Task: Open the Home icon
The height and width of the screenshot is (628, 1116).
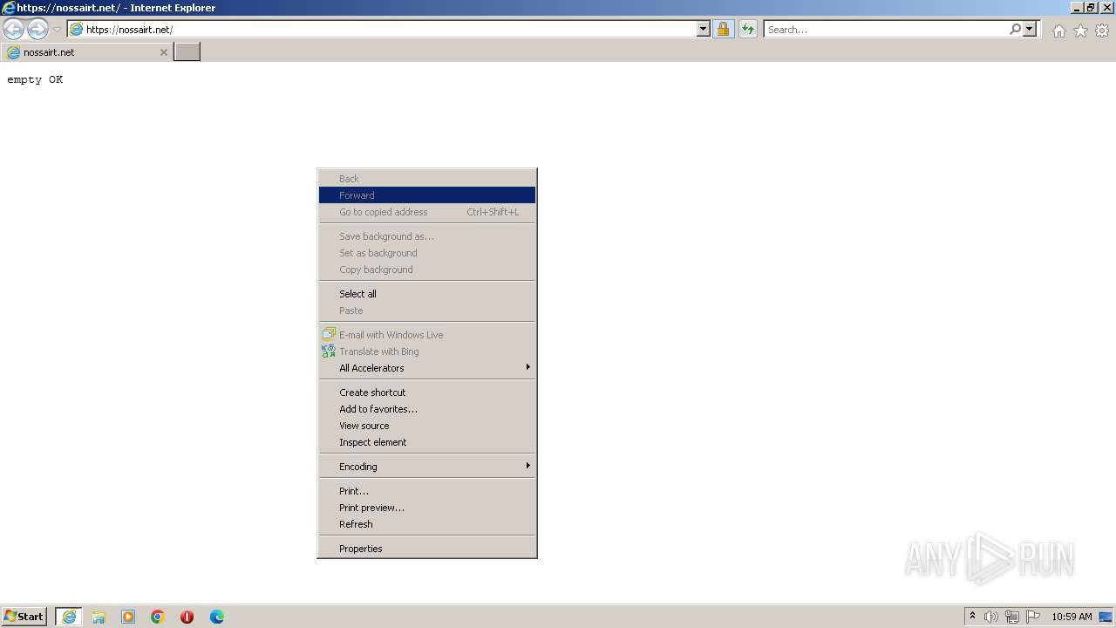Action: (1058, 31)
